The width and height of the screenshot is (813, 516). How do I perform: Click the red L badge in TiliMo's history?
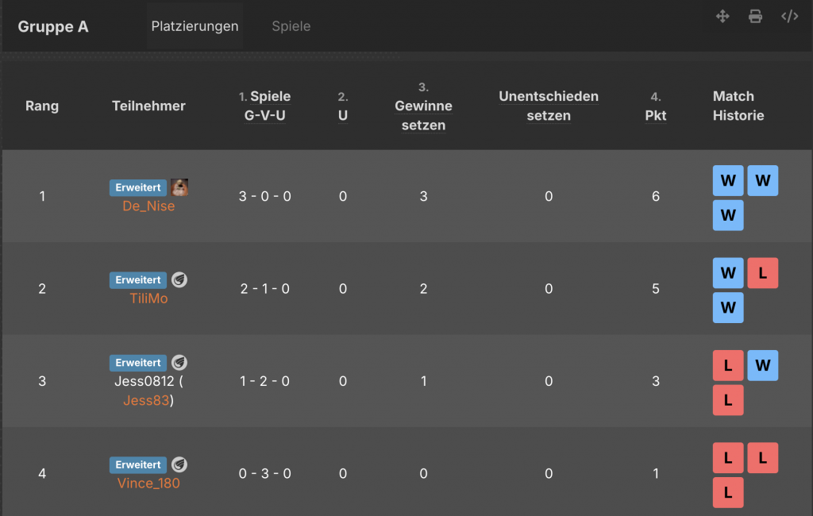point(762,273)
